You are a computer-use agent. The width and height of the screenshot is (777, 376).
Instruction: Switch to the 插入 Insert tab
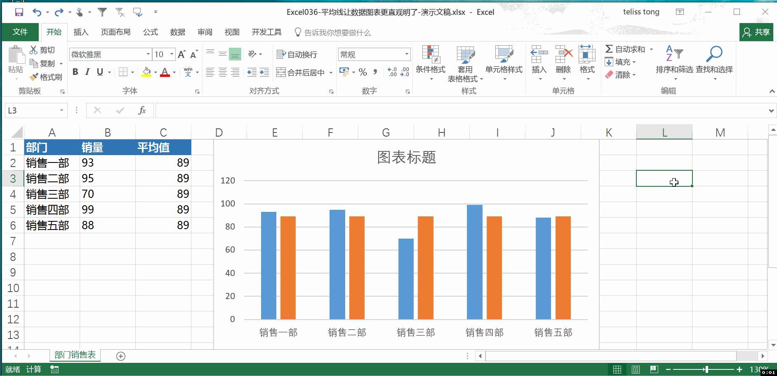pos(81,32)
